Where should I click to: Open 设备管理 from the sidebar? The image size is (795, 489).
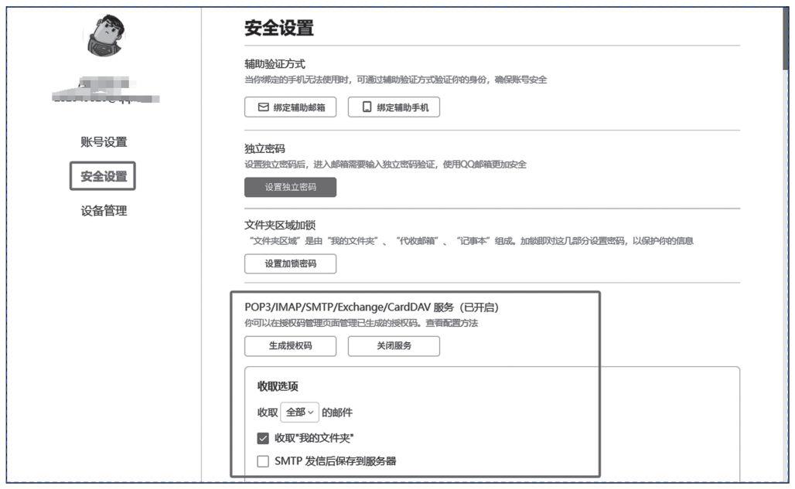tap(104, 210)
